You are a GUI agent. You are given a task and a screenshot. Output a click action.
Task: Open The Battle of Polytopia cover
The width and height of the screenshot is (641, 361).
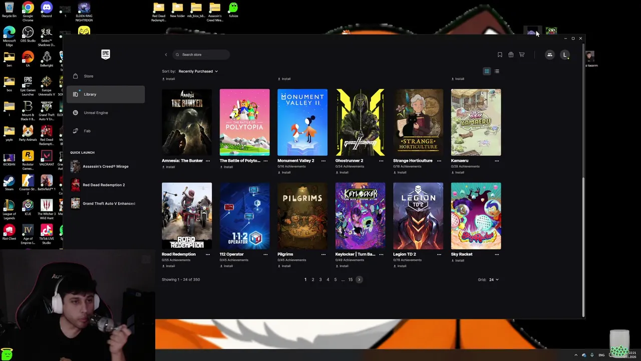click(244, 122)
